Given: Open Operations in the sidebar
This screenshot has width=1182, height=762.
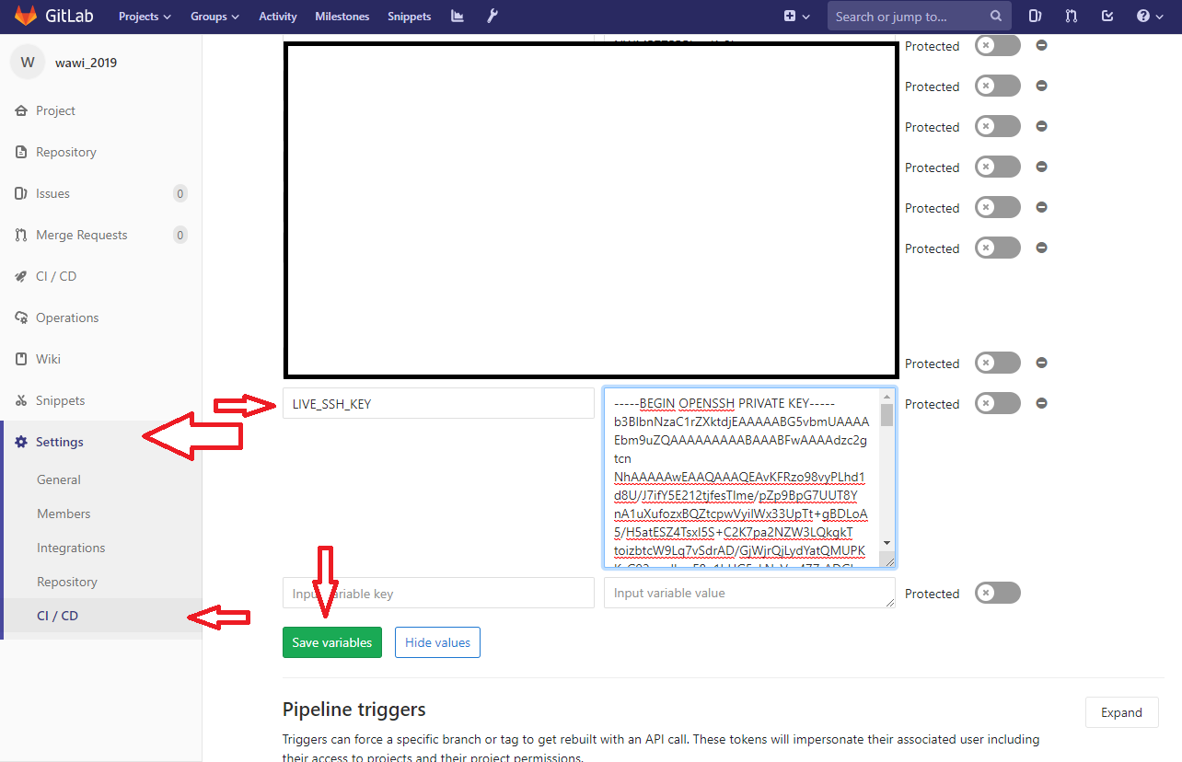Looking at the screenshot, I should [x=68, y=317].
